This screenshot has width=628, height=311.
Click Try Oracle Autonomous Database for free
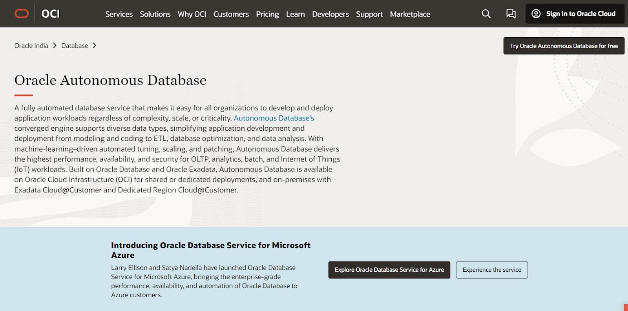click(x=564, y=46)
